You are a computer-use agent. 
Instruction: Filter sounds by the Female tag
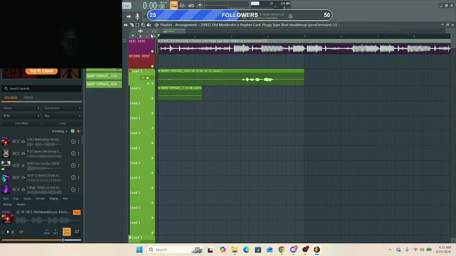[40, 199]
